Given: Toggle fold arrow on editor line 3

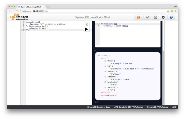Looking at the screenshot, I should pyautogui.click(x=25, y=26).
